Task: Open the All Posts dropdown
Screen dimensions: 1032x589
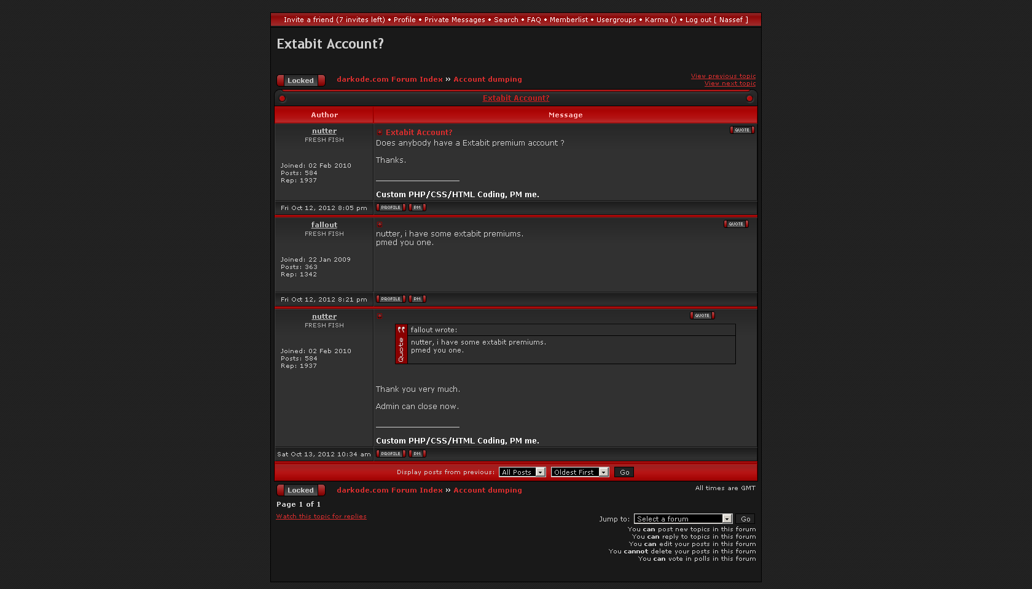Action: [x=522, y=472]
